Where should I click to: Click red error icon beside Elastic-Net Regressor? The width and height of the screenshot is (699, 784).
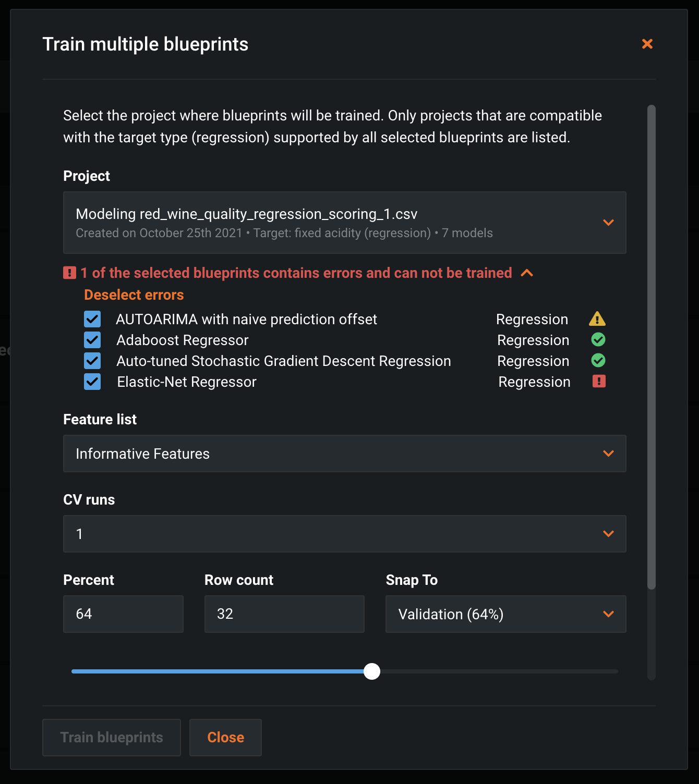click(x=599, y=382)
